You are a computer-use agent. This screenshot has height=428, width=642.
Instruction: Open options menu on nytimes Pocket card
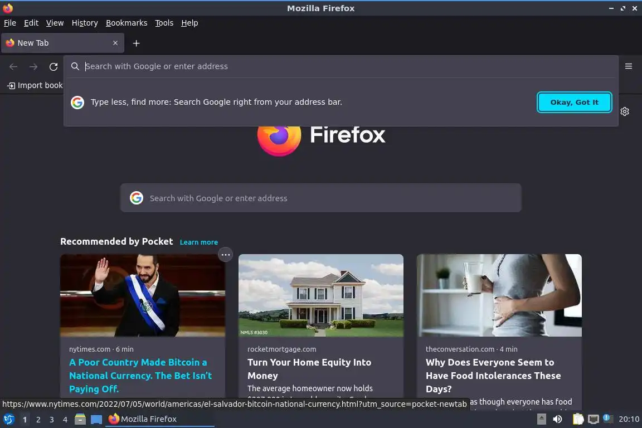225,255
